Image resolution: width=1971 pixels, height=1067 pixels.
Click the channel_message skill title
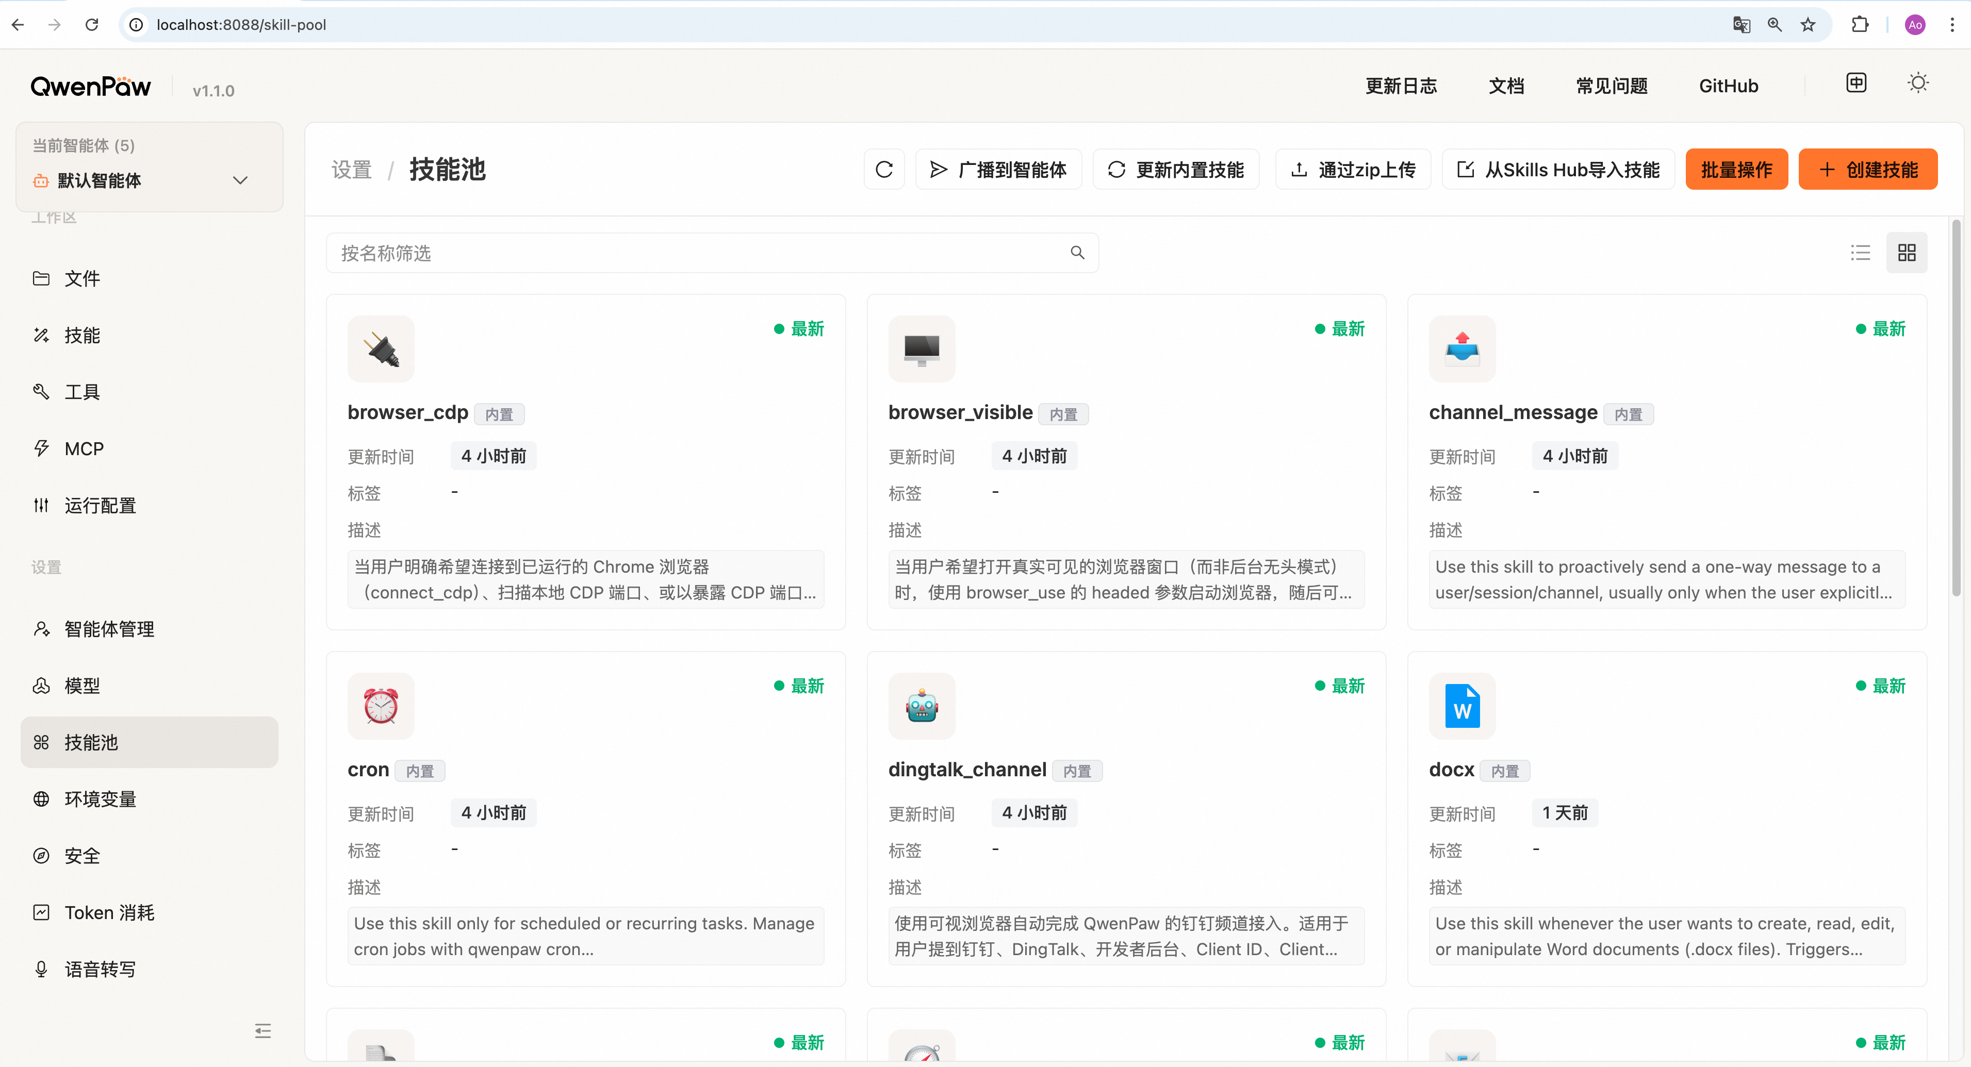pos(1513,412)
